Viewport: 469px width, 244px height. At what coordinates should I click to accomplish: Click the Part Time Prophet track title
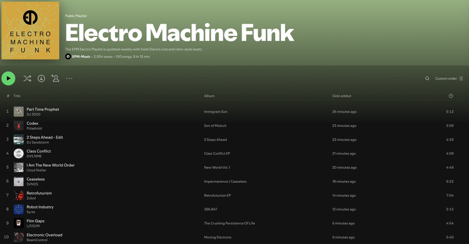43,109
